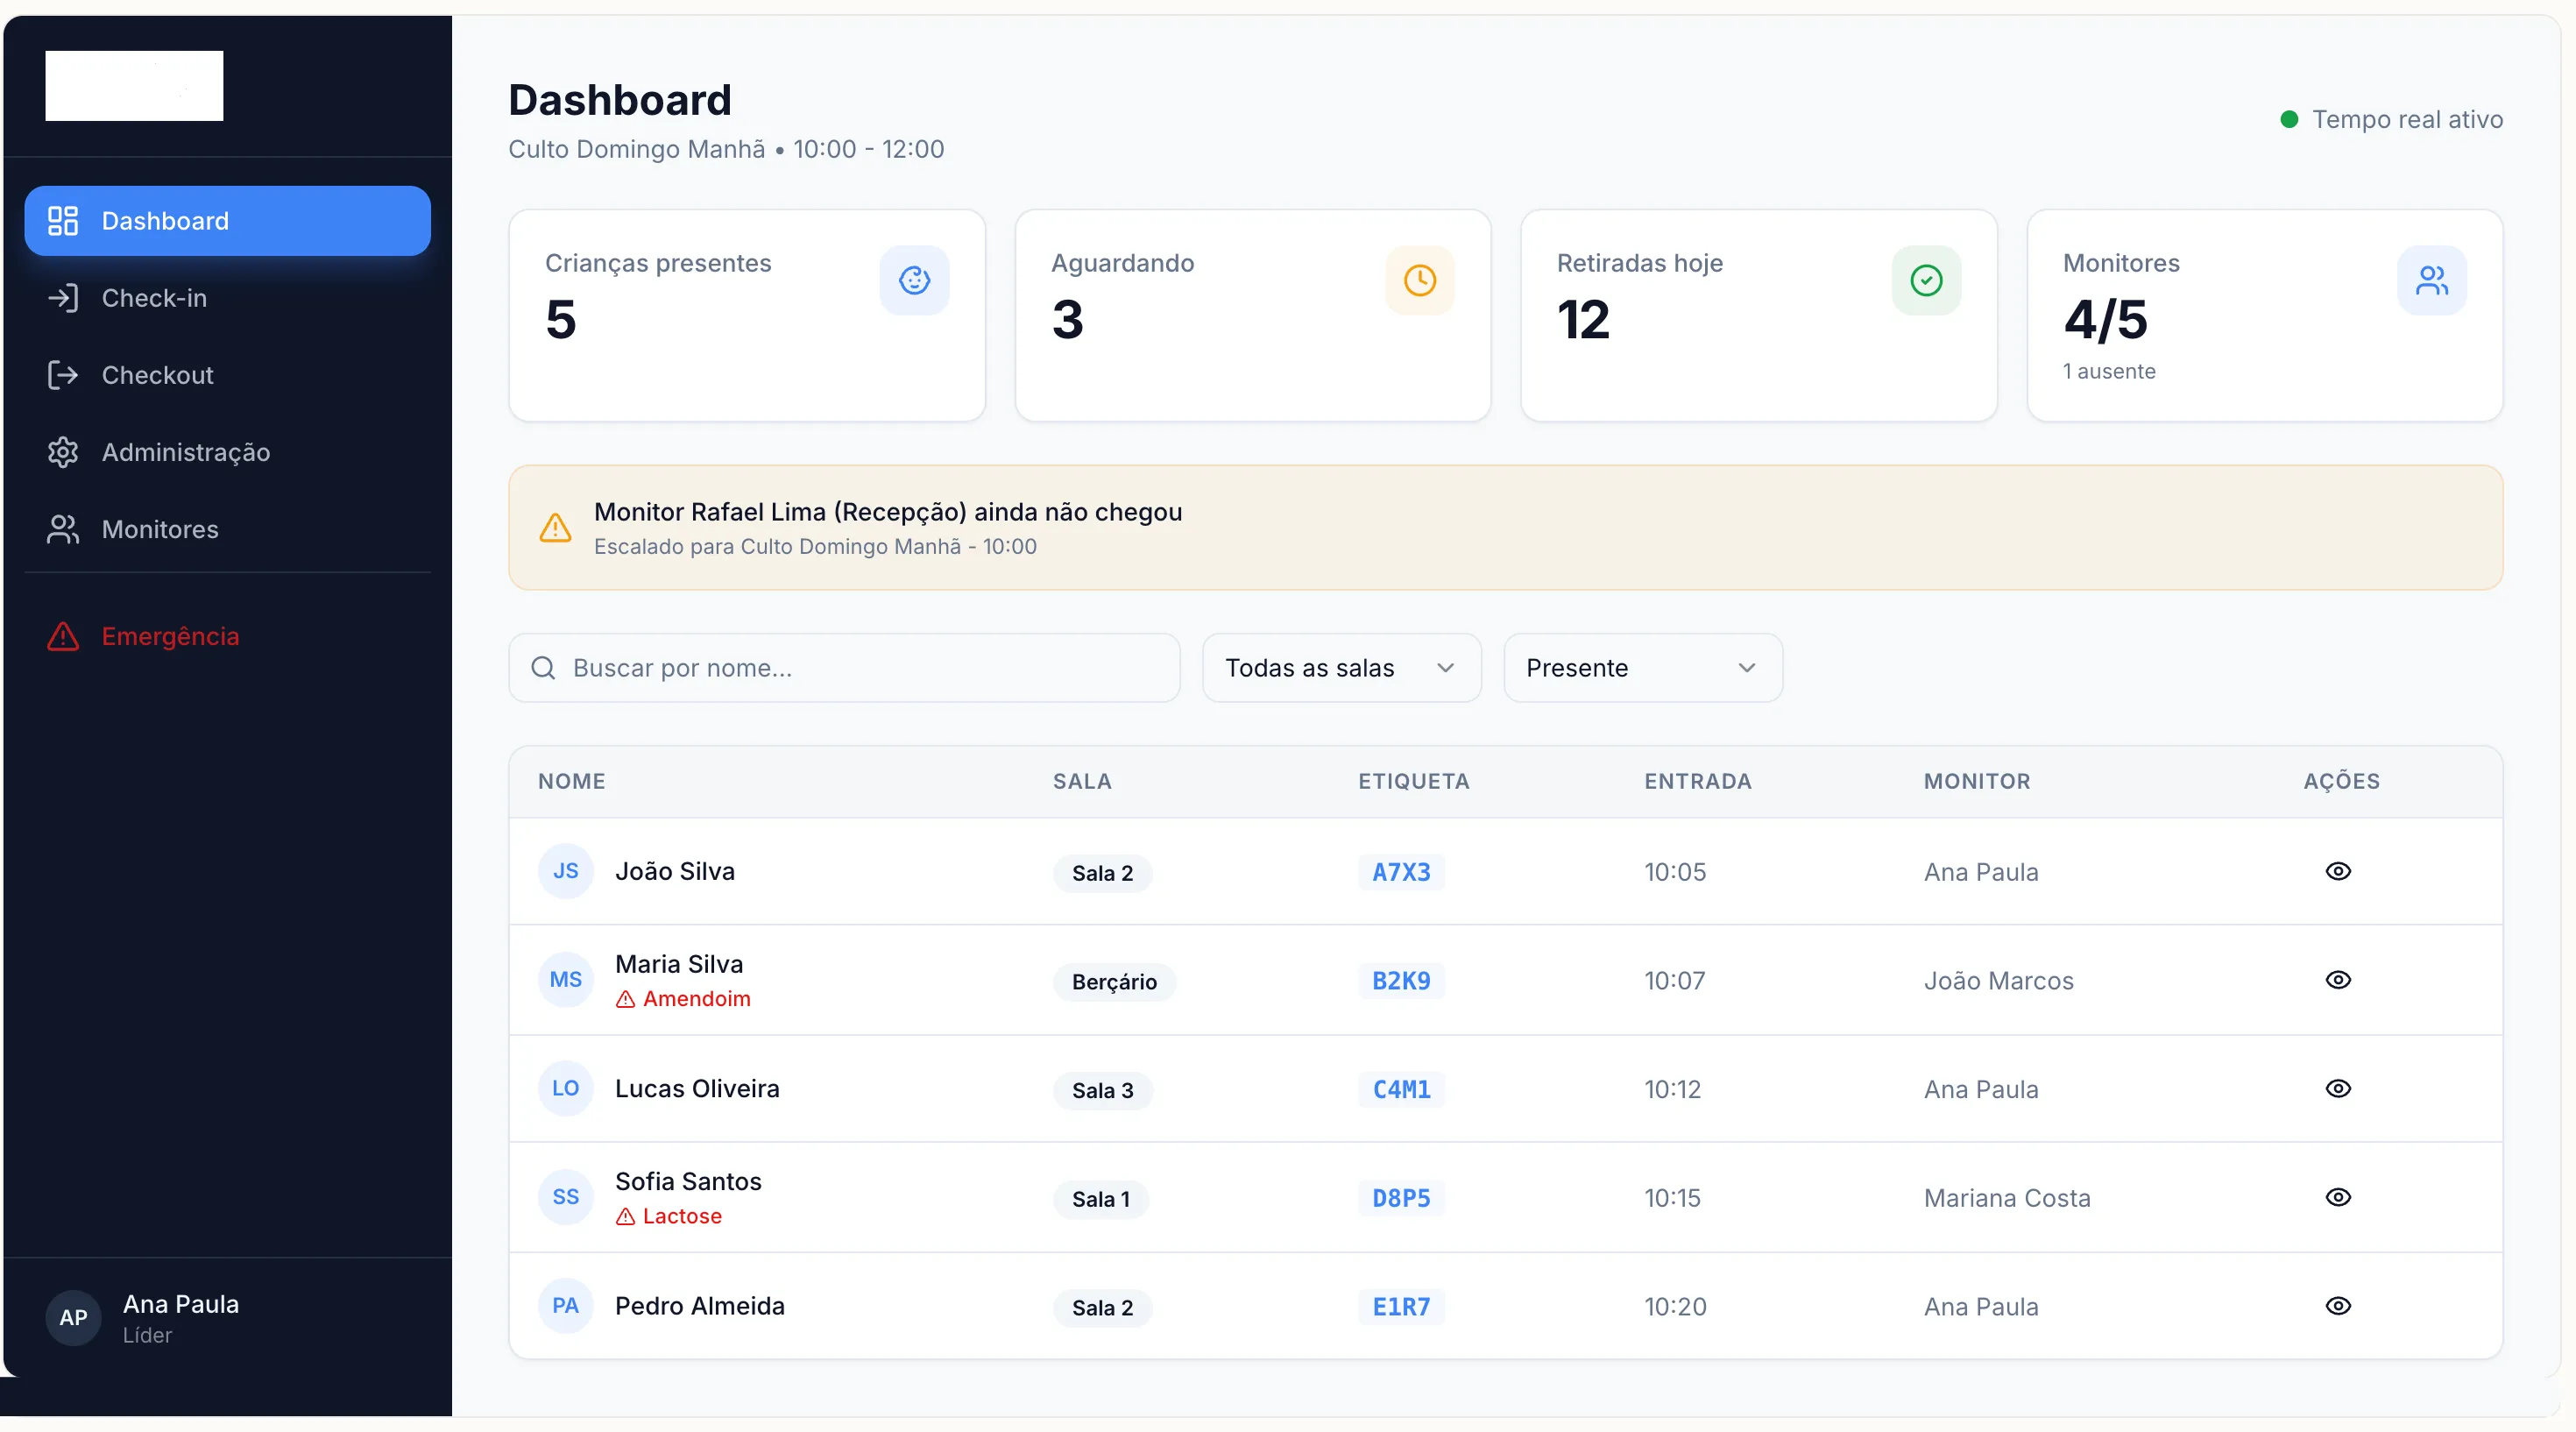View details eye icon for João Silva
The image size is (2576, 1432).
click(2337, 871)
